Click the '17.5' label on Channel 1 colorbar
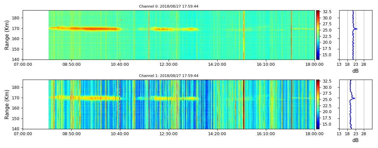 327,118
